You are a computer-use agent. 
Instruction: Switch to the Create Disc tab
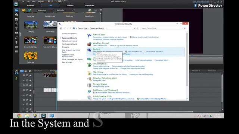coord(90,6)
